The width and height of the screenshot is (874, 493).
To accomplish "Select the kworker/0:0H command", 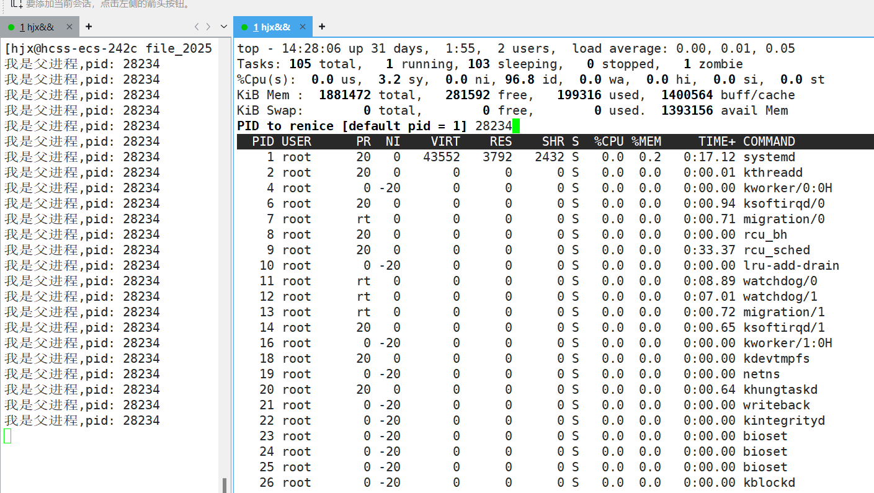I will tap(788, 188).
